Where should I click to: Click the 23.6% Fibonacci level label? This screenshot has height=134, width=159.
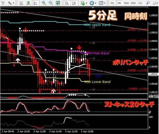[137, 70]
